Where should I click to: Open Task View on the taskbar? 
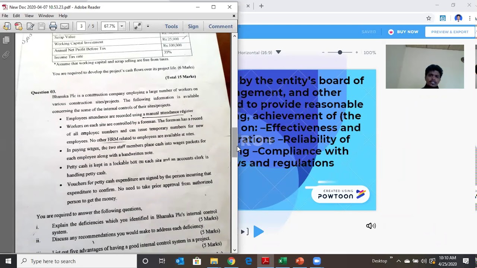click(x=162, y=261)
